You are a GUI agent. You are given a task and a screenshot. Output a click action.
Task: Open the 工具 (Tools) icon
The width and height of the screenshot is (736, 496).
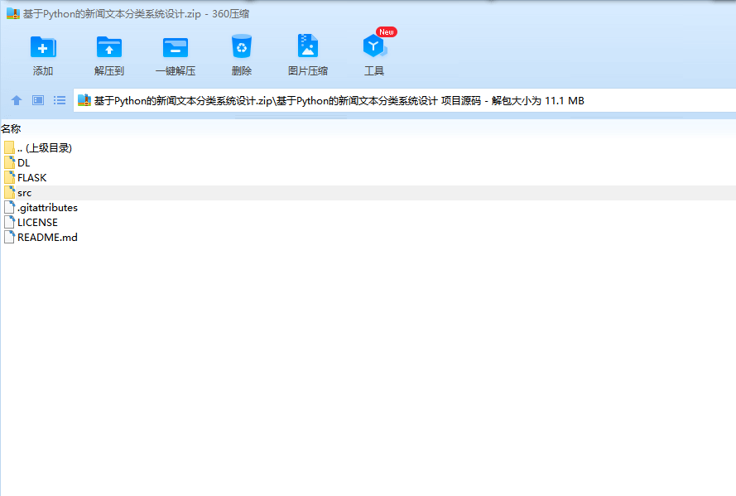[x=374, y=46]
